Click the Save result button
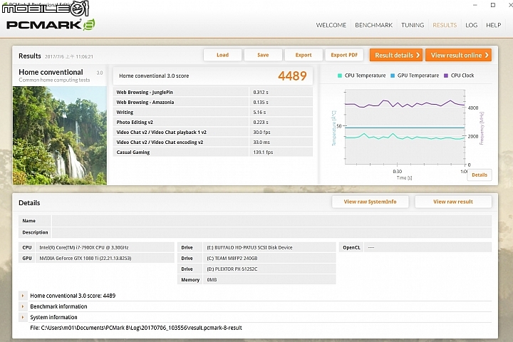This screenshot has height=342, width=513. 263,55
